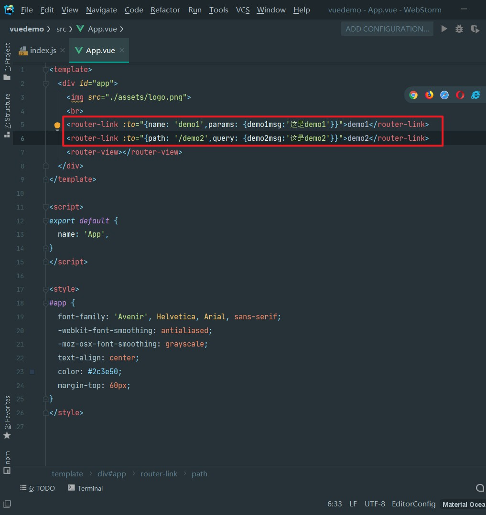Open the Favorites tool window
Image resolution: width=486 pixels, height=515 pixels.
click(x=7, y=417)
